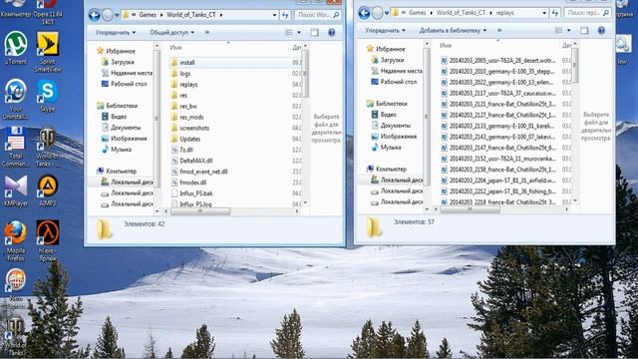The width and height of the screenshot is (638, 359).
Task: Open view options dropdown arrow in left window
Action: tap(299, 33)
